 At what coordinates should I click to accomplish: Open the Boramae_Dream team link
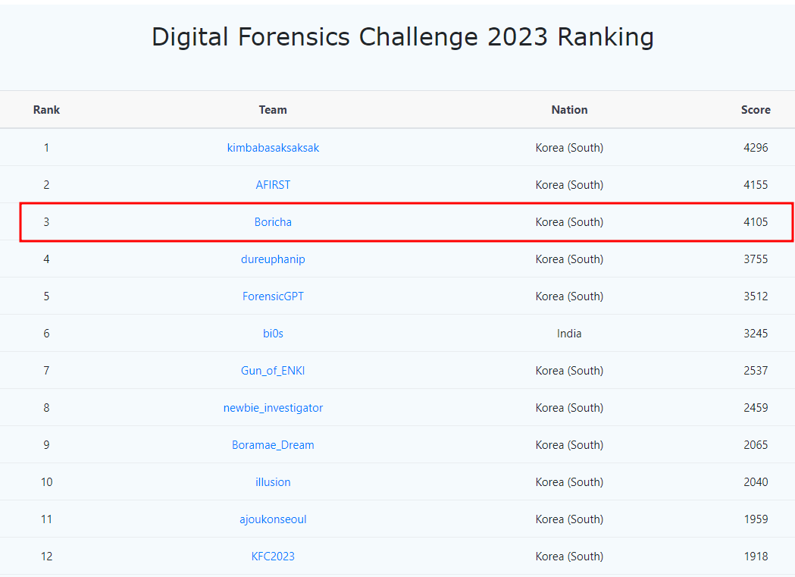pyautogui.click(x=273, y=445)
